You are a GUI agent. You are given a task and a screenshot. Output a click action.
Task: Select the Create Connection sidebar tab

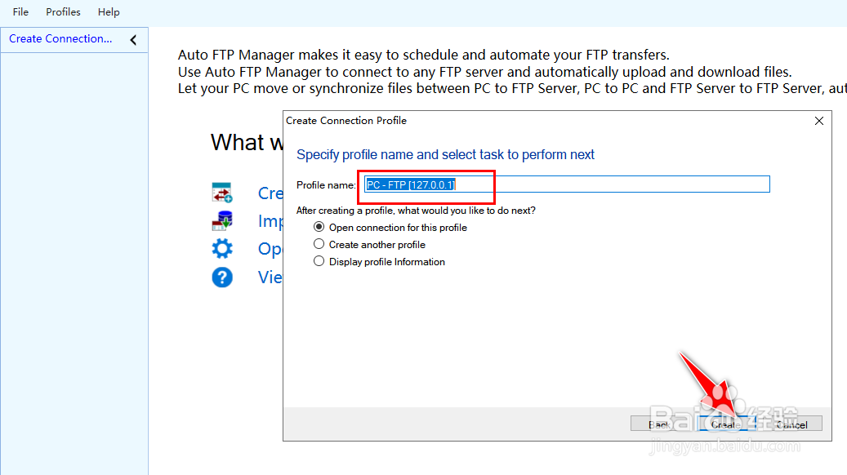pos(60,39)
